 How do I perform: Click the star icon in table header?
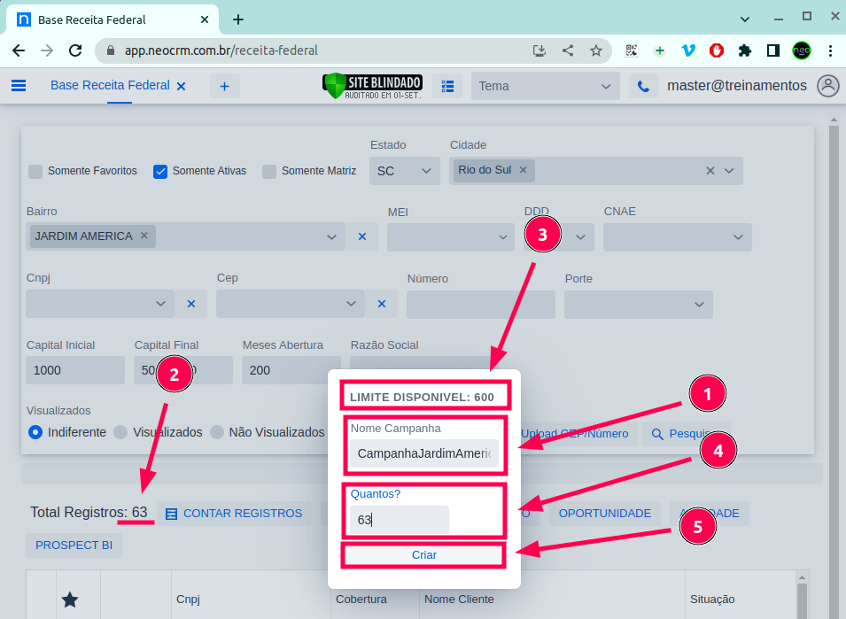pyautogui.click(x=70, y=600)
